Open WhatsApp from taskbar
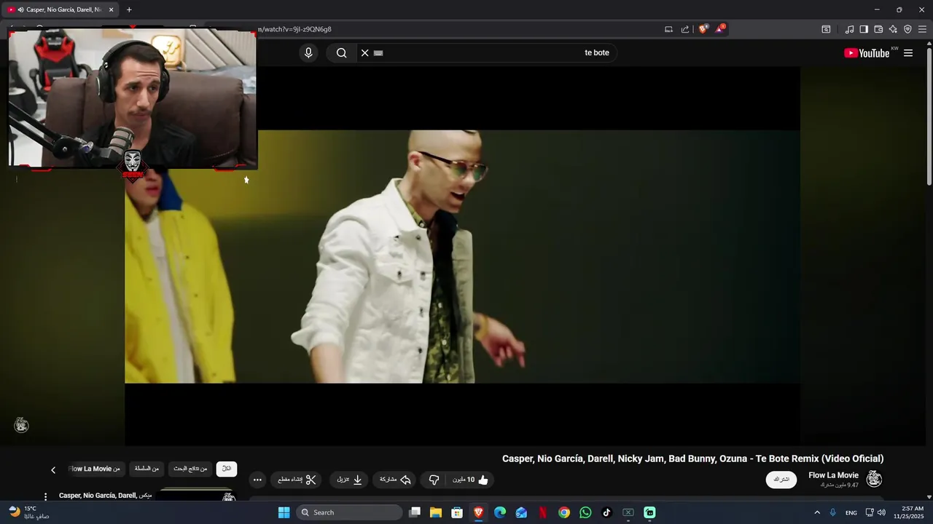 pyautogui.click(x=585, y=512)
